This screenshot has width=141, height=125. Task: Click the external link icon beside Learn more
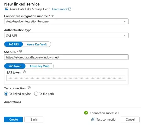click(x=70, y=9)
